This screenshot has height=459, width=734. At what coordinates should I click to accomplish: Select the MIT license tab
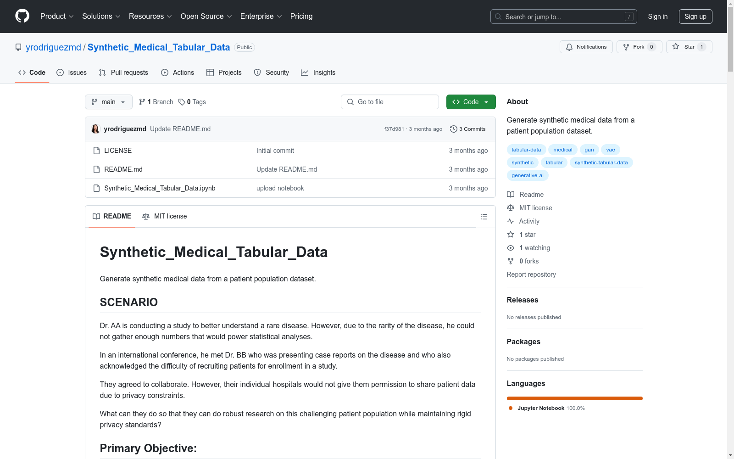tap(165, 216)
